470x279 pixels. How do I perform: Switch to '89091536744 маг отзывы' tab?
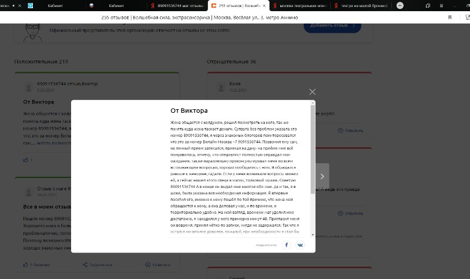click(177, 6)
